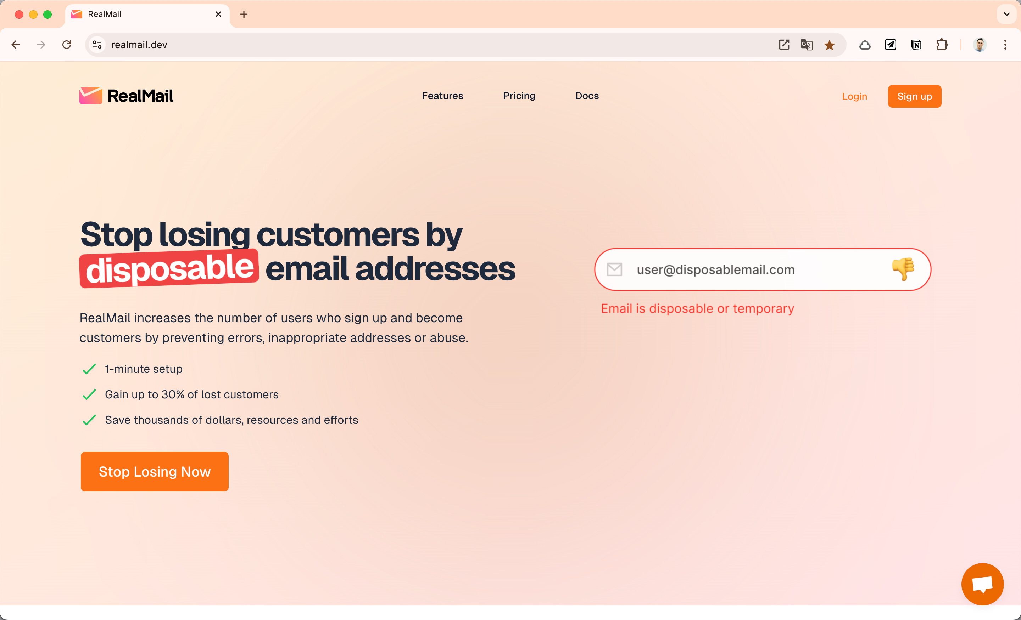Open the user profile avatar

coord(980,45)
